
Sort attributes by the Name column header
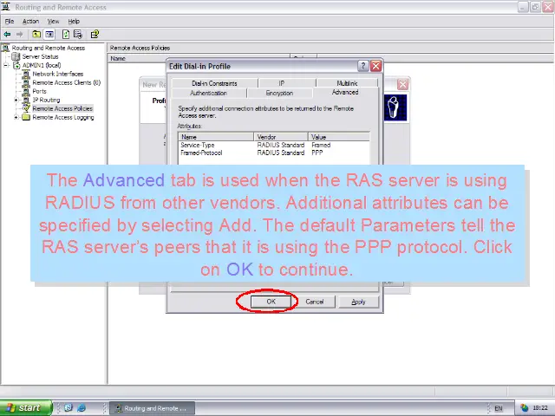[x=216, y=137]
